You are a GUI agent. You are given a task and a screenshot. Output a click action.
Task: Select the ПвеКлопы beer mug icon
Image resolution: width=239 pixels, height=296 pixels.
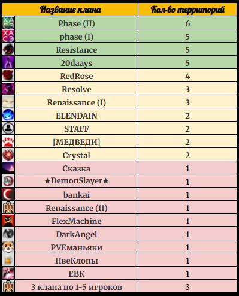pos(8,260)
